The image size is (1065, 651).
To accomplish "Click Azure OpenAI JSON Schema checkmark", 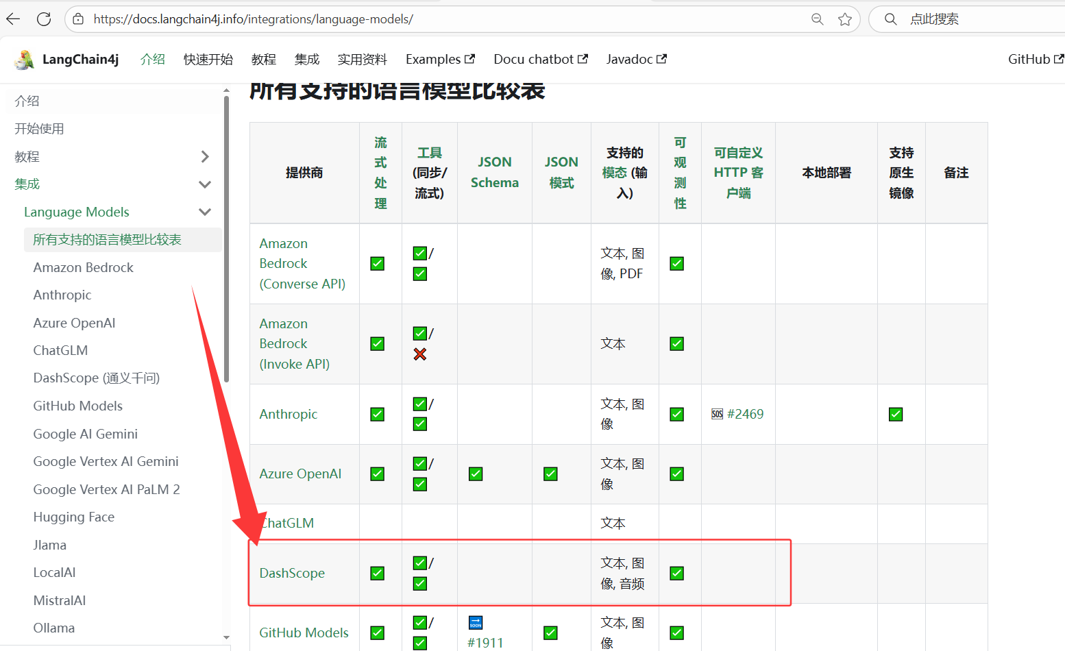I will pos(476,474).
